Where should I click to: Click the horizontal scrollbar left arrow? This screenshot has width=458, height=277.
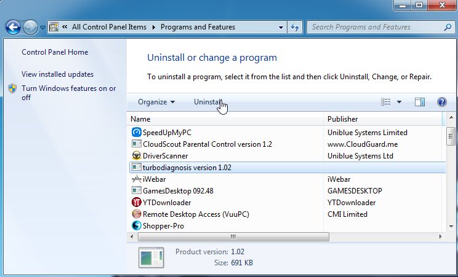click(132, 236)
